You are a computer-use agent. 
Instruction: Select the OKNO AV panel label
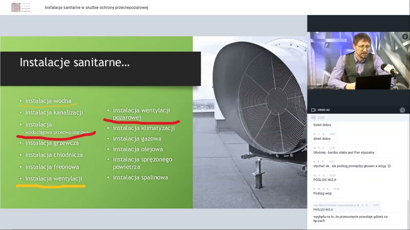pos(324,110)
